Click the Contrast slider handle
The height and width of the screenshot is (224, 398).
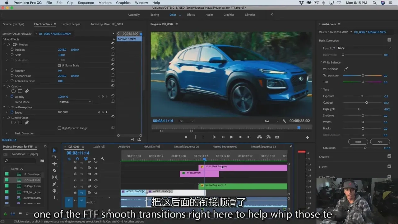367,103
